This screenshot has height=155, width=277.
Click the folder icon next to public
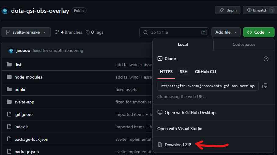(9, 89)
